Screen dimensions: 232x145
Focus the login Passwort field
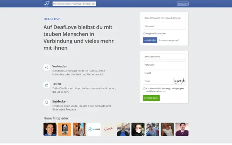(x=164, y=26)
